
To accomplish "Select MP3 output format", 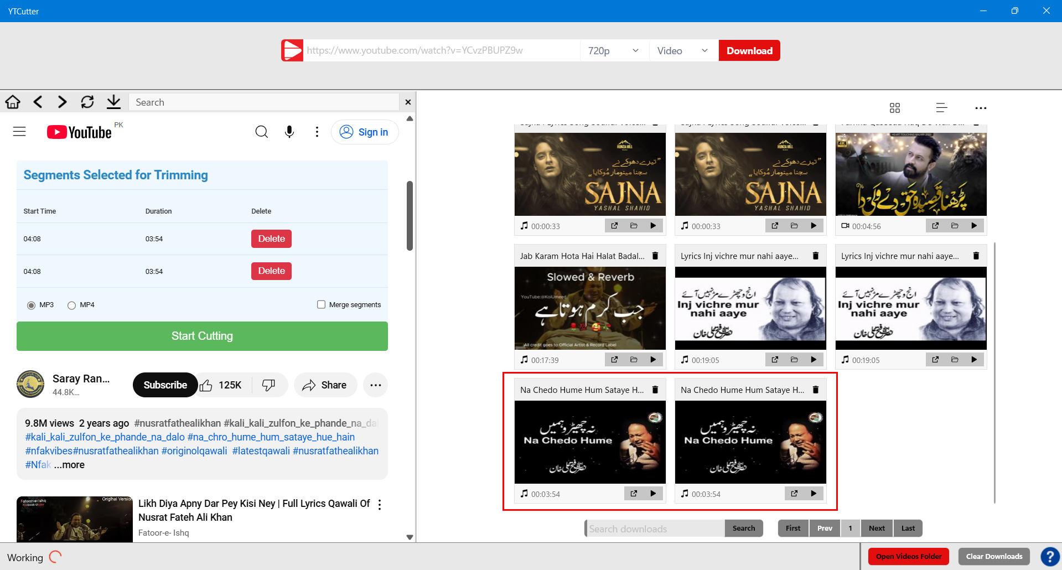I will [x=31, y=305].
